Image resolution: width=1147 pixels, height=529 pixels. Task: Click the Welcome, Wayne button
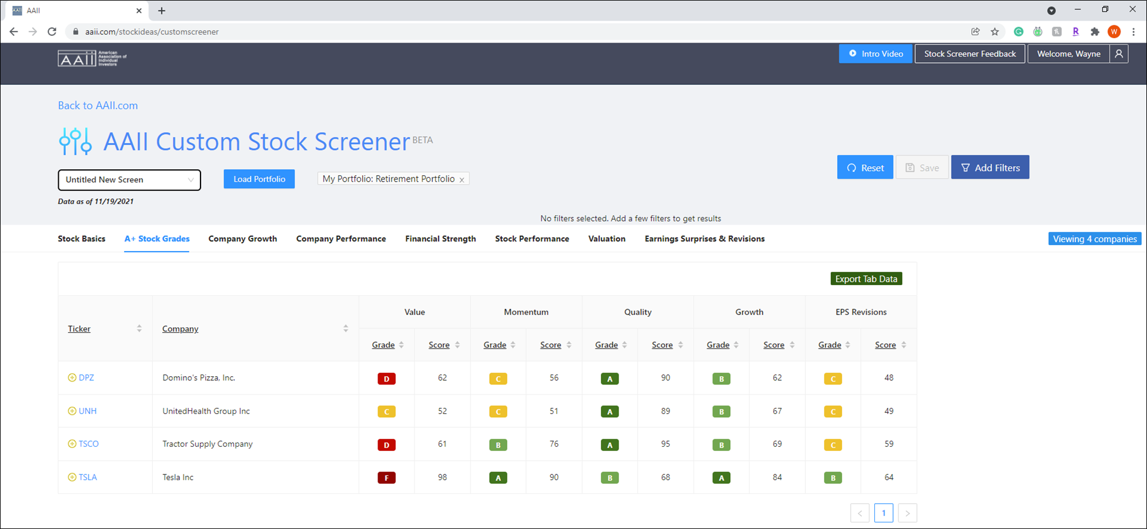1069,53
